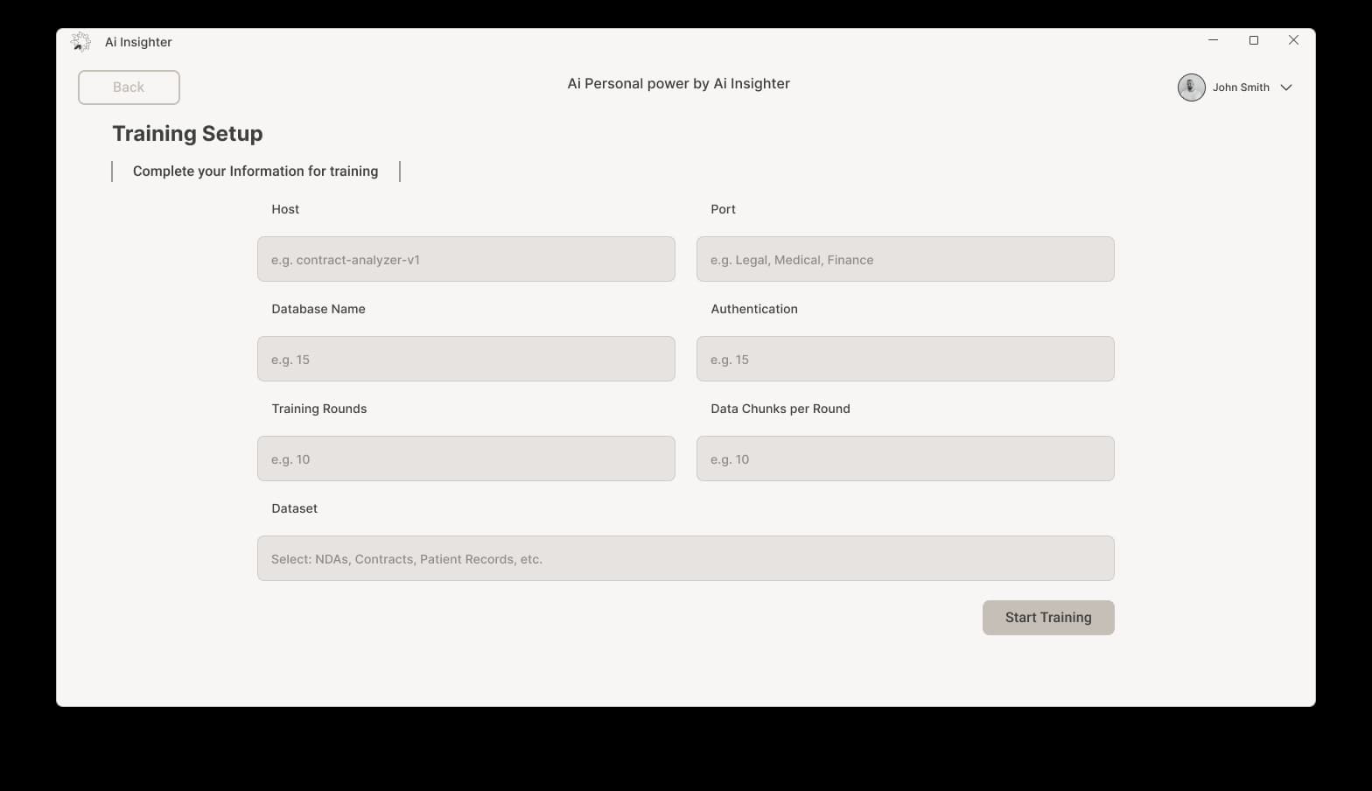Click the 'Ai Personal power by Ai Insighter' title
Viewport: 1372px width, 791px height.
[678, 84]
